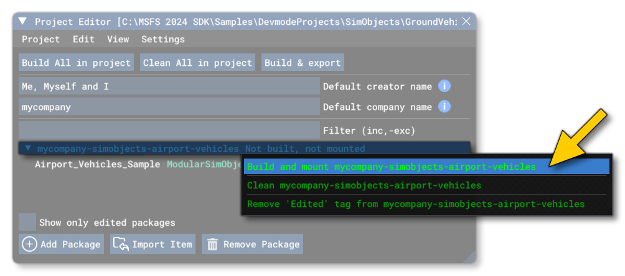Click the Default company name field

[169, 107]
